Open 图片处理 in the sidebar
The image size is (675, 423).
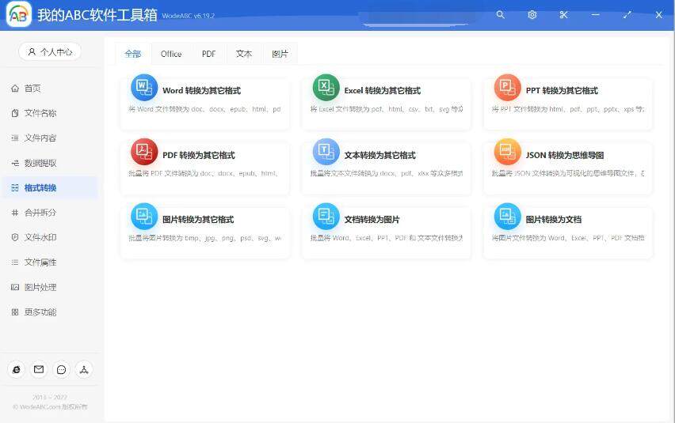click(x=49, y=287)
